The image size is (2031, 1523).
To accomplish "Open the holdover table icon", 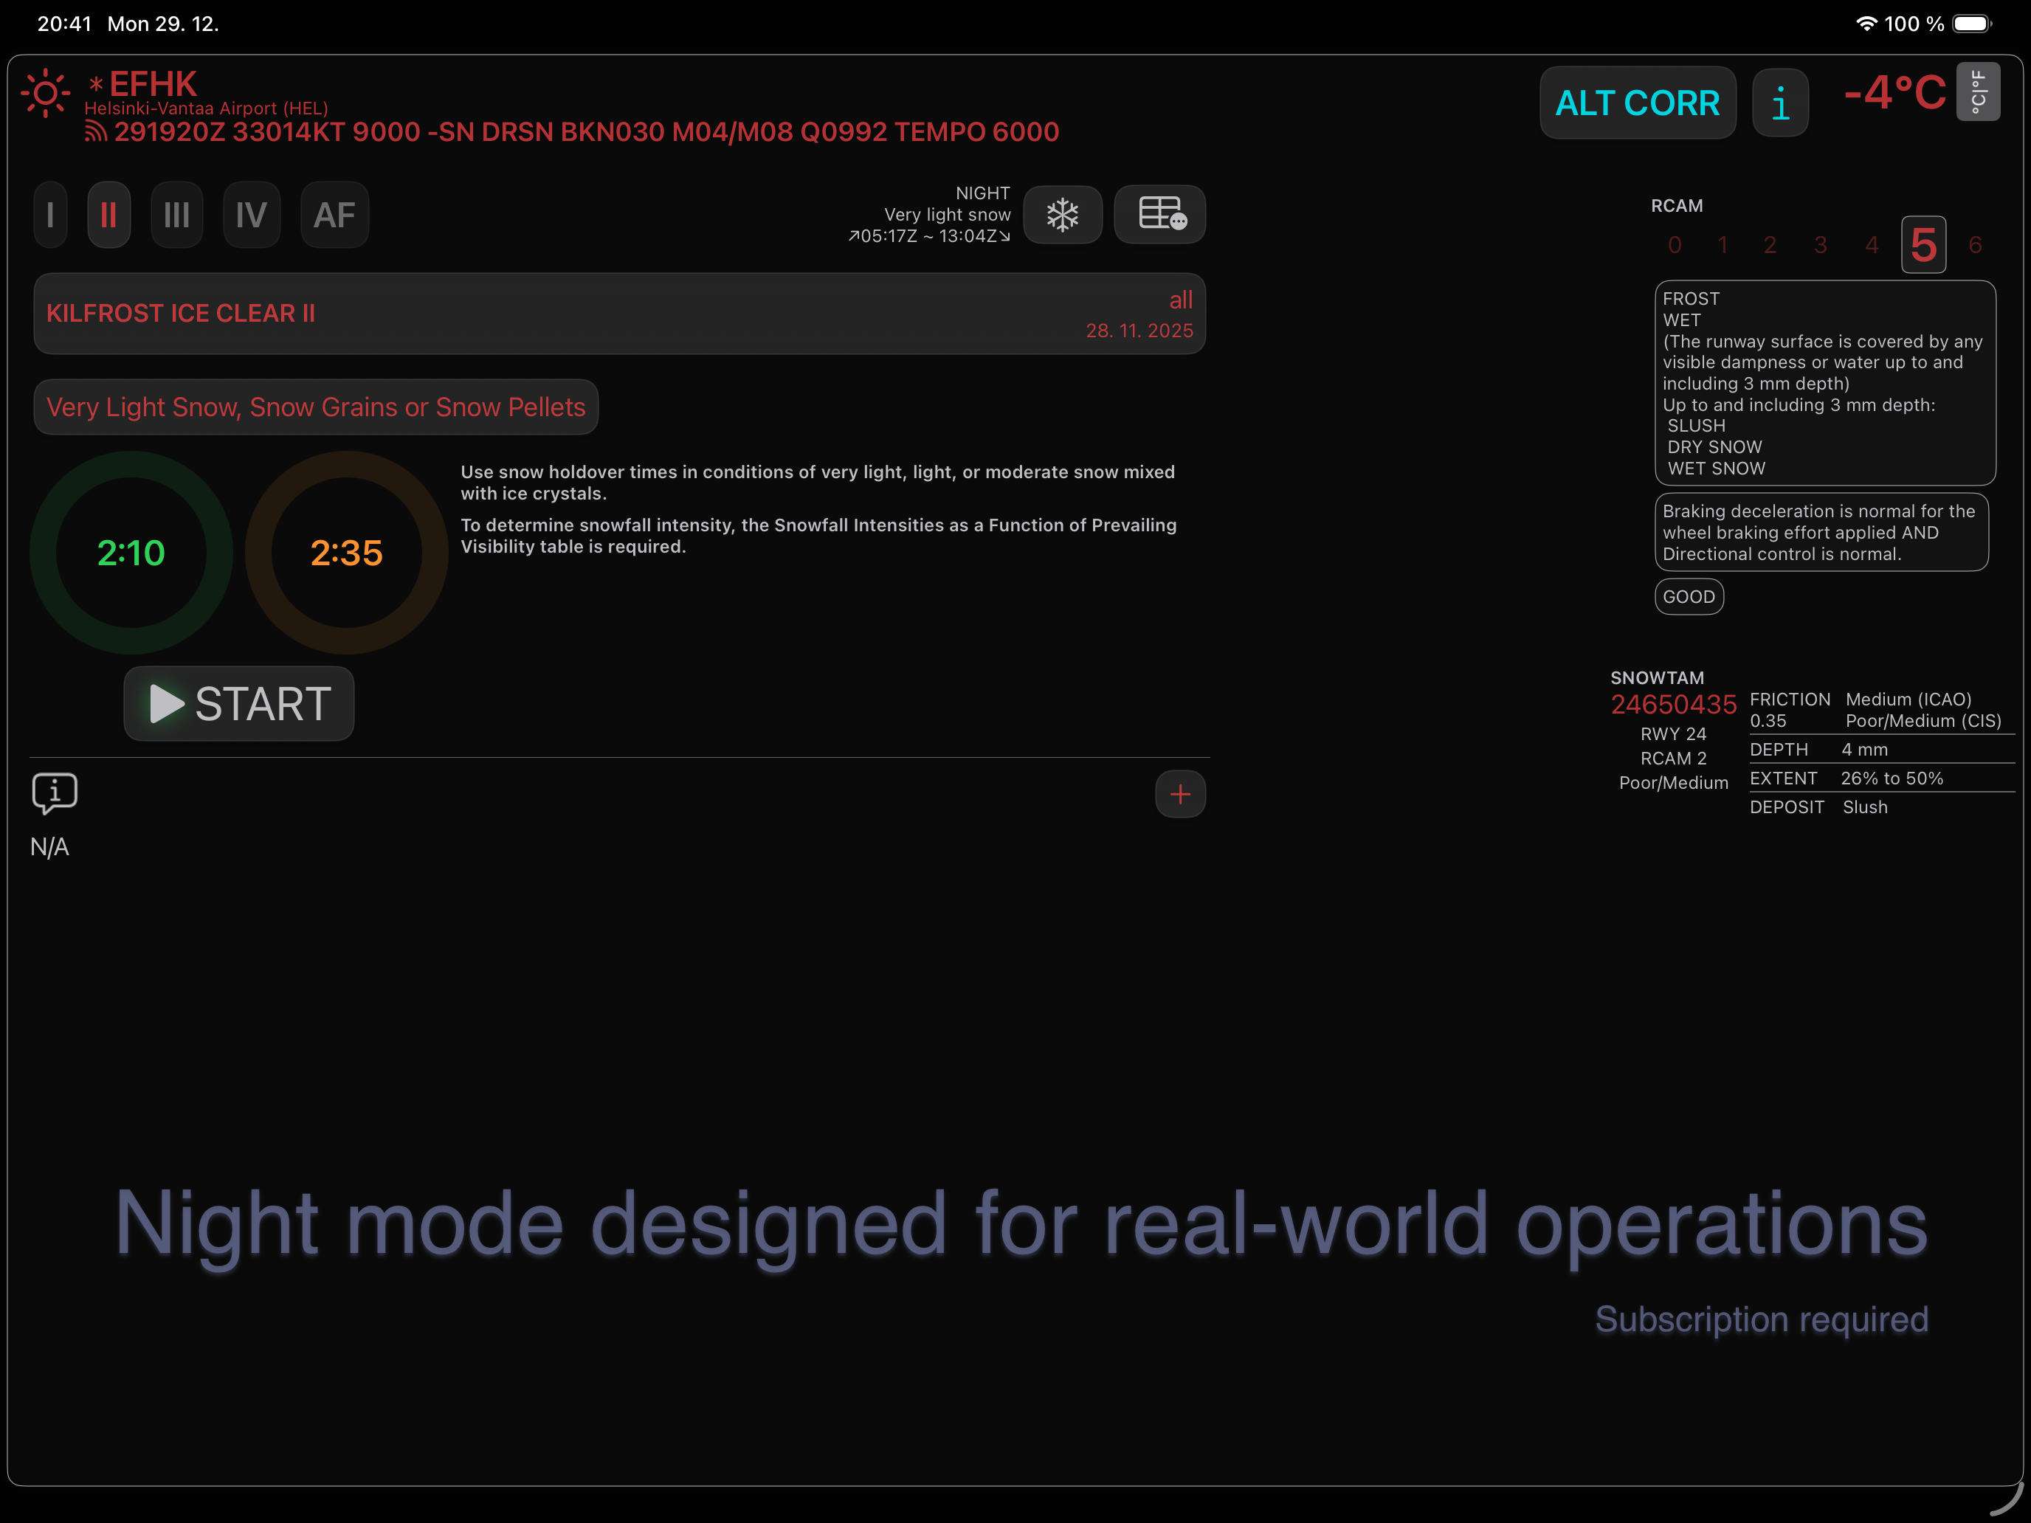I will (x=1159, y=215).
